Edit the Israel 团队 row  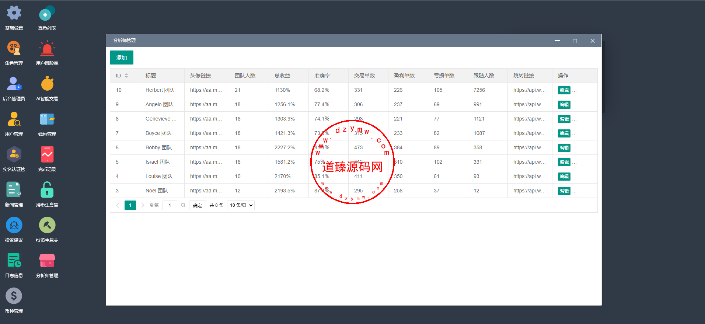pyautogui.click(x=564, y=162)
